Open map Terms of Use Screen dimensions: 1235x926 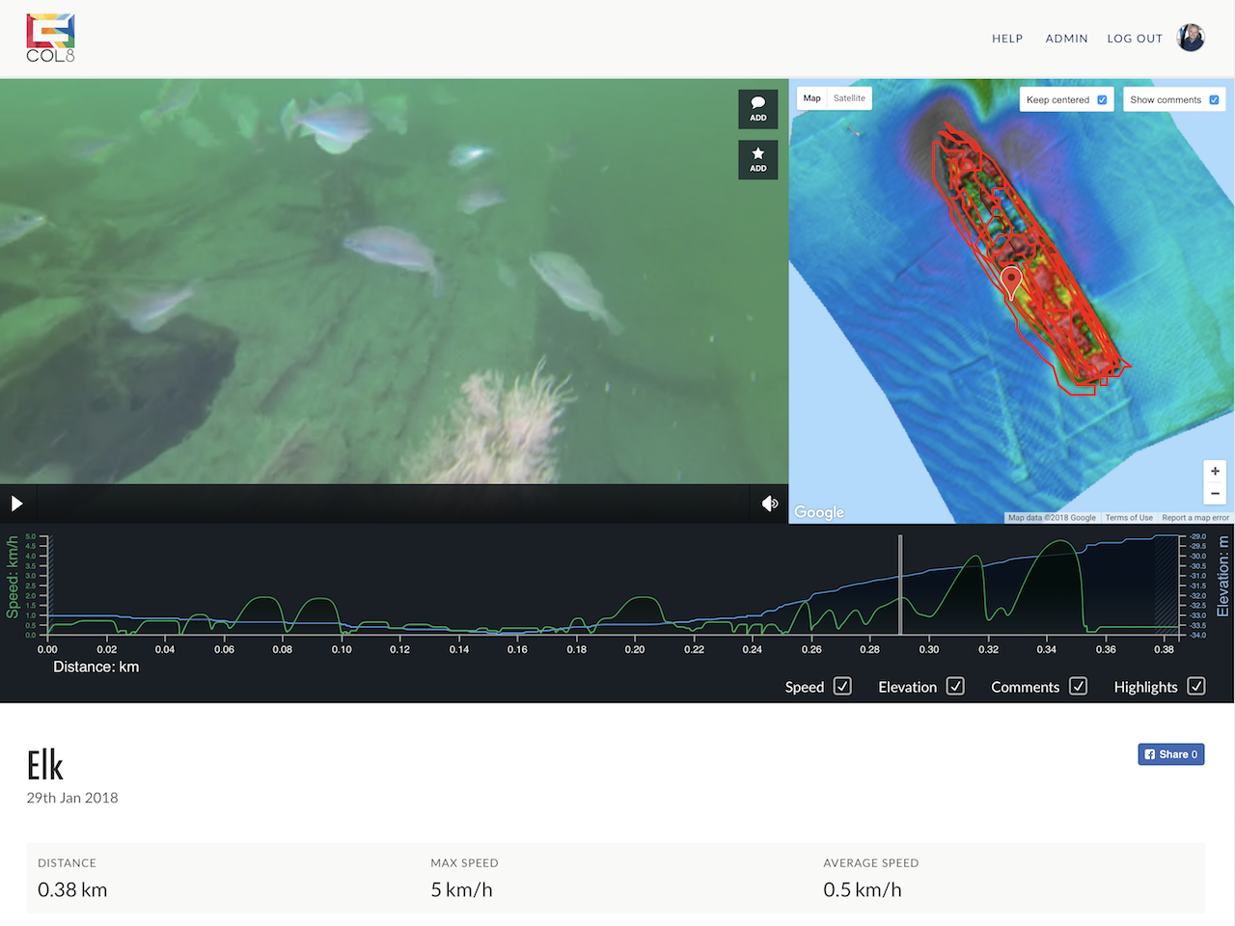pos(1129,518)
